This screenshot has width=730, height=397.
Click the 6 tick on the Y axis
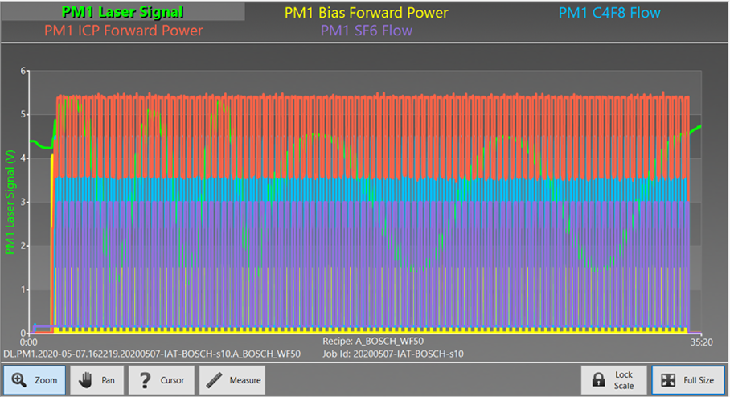coord(24,71)
